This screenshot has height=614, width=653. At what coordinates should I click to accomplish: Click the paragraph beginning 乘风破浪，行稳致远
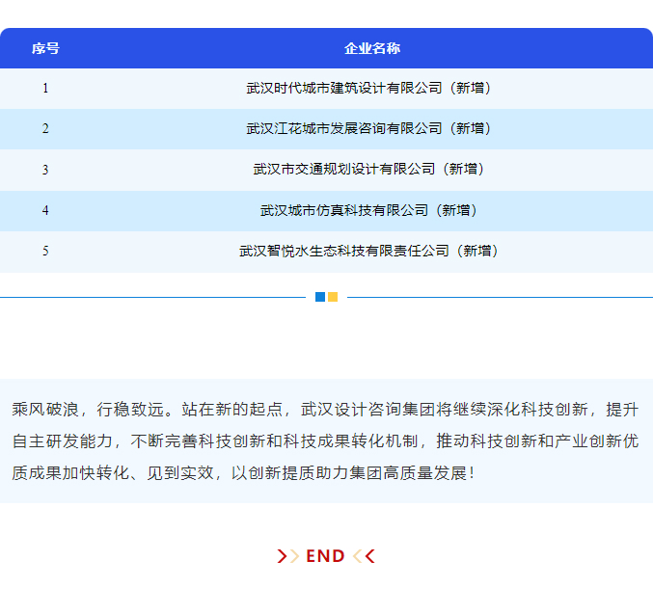coord(325,441)
